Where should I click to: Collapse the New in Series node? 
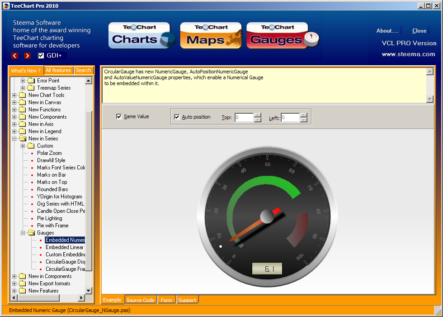(14, 139)
